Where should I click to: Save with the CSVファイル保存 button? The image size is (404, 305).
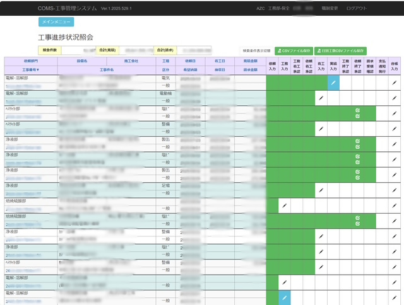294,50
